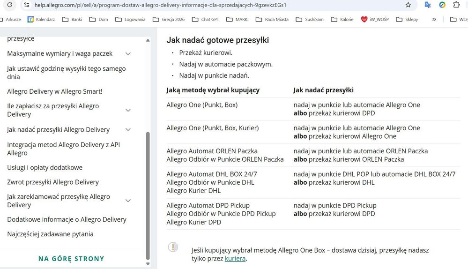Screen dimensions: 468x269
Task: Click the site information icon in address bar
Action: click(26, 5)
